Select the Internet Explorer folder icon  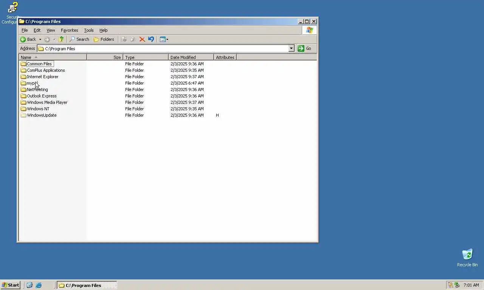point(23,77)
